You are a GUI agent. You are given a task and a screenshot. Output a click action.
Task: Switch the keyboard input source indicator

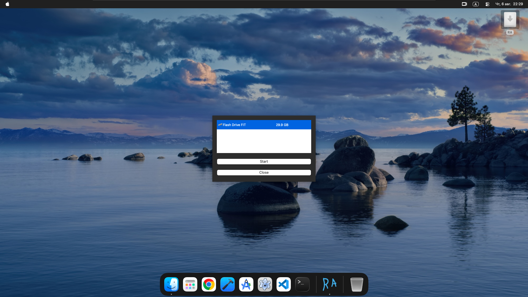(x=476, y=4)
